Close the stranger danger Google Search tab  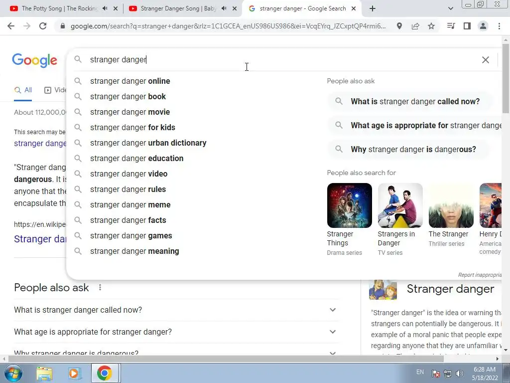click(354, 8)
